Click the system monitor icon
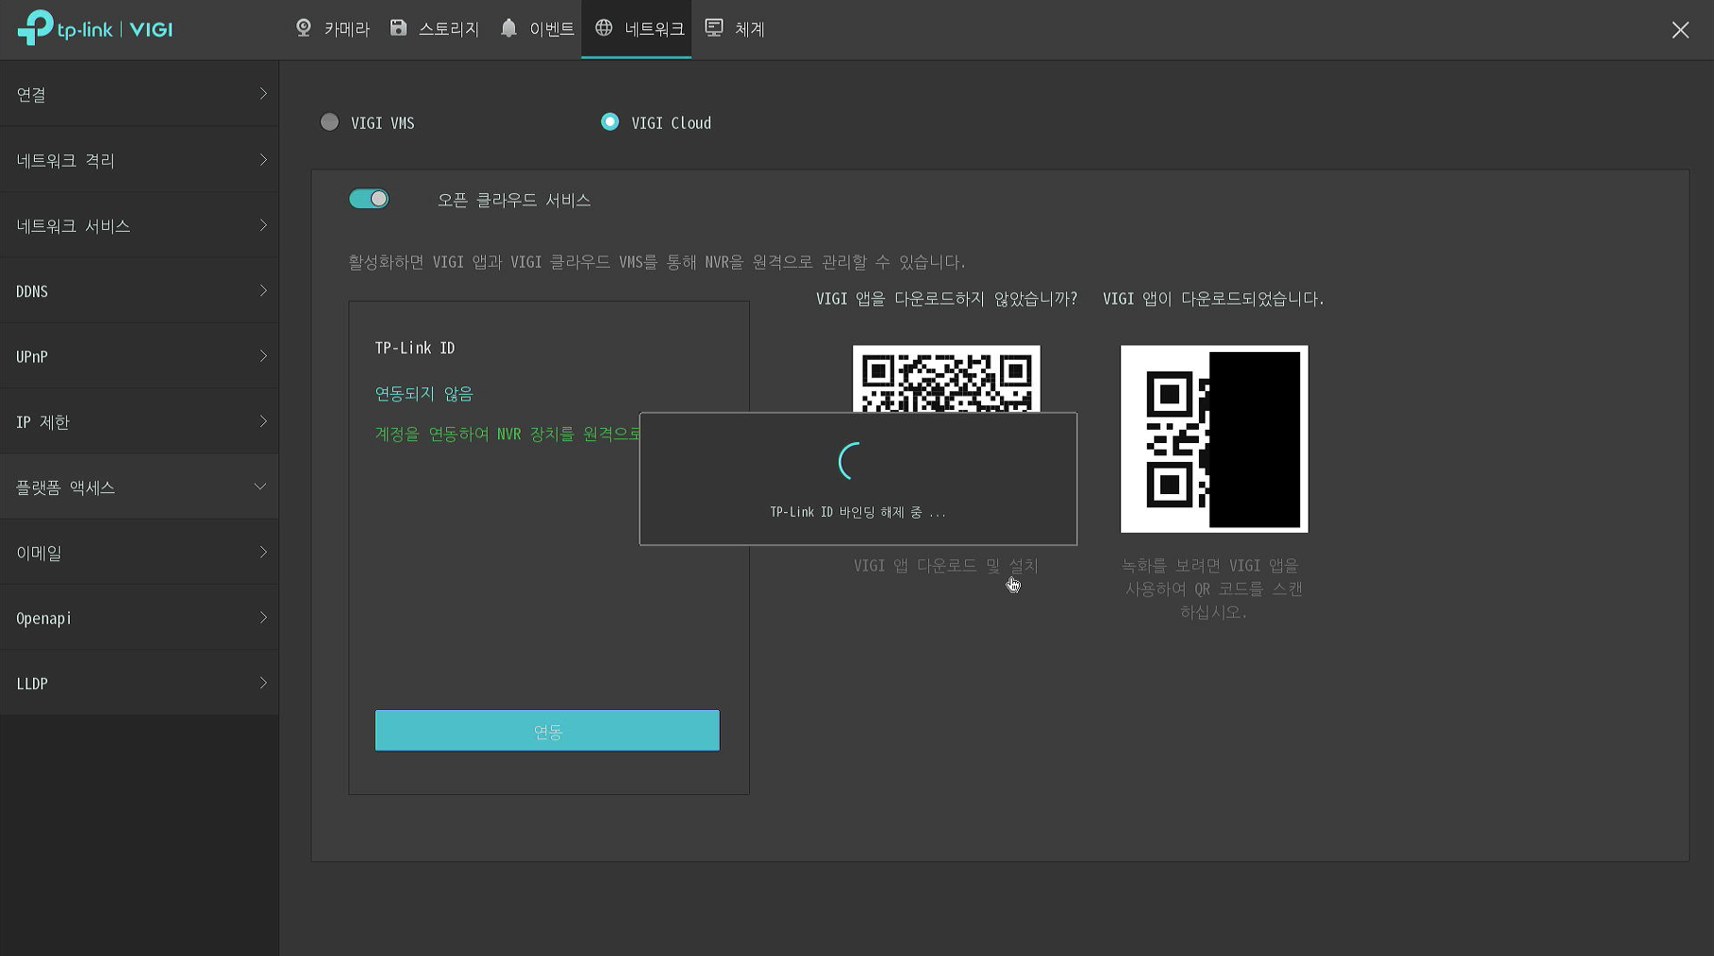 [714, 28]
